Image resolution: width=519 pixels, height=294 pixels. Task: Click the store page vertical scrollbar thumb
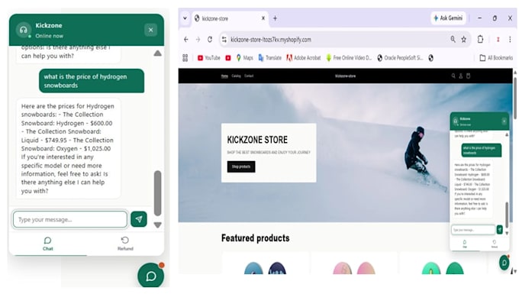click(x=515, y=98)
